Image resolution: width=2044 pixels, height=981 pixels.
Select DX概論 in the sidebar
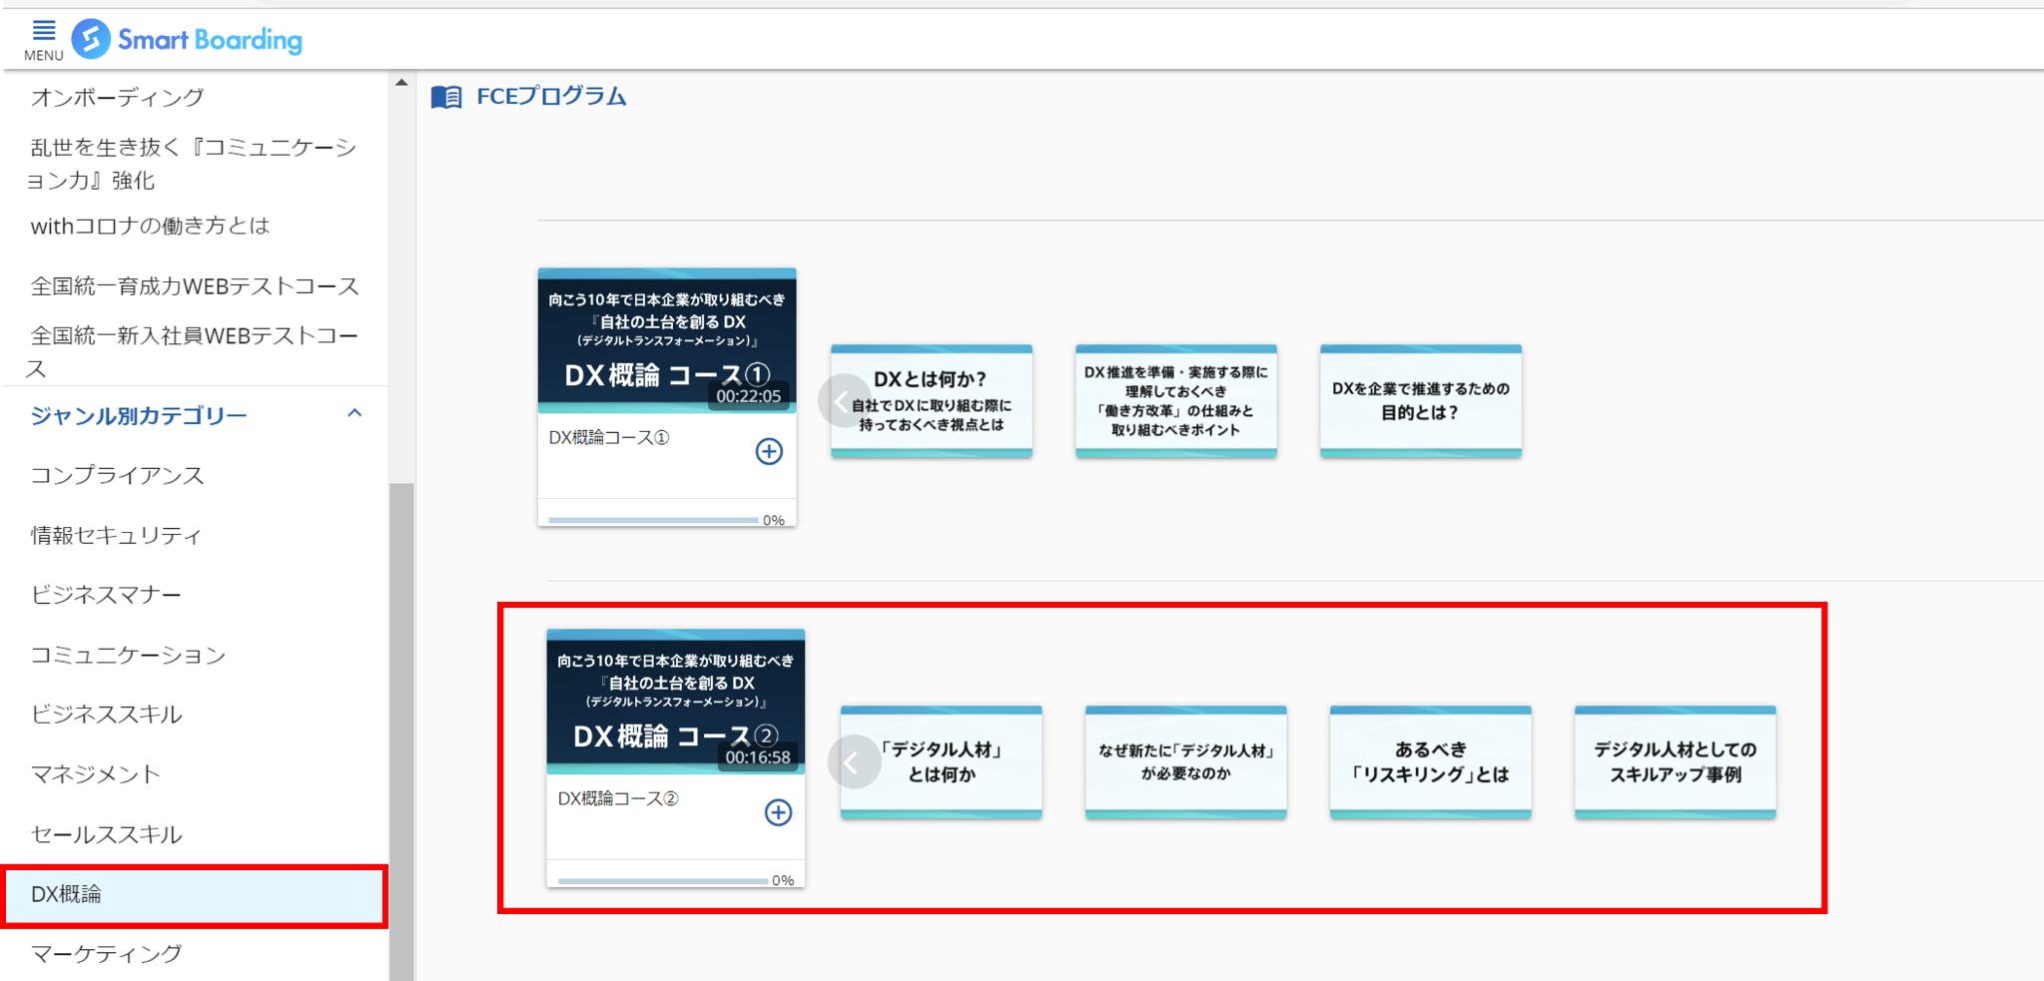pos(195,895)
